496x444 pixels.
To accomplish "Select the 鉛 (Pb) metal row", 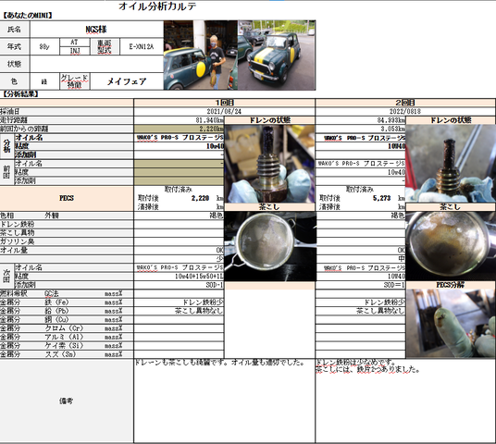I will 67,311.
